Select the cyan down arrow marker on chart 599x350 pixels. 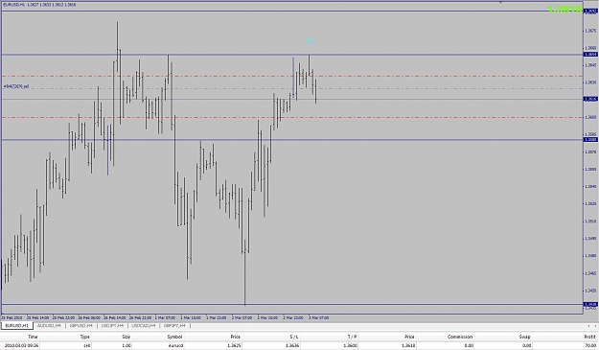tap(310, 40)
